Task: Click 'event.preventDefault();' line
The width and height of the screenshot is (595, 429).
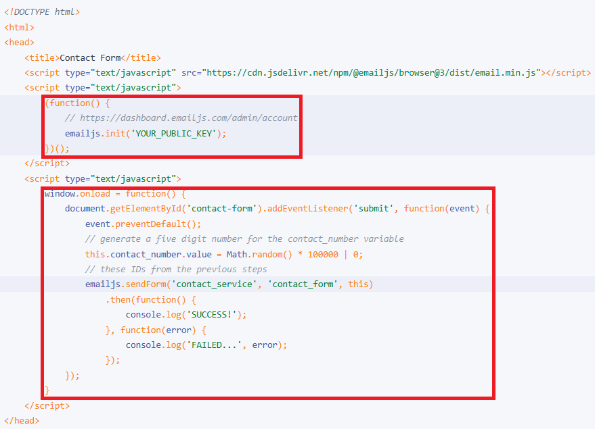Action: pyautogui.click(x=143, y=224)
